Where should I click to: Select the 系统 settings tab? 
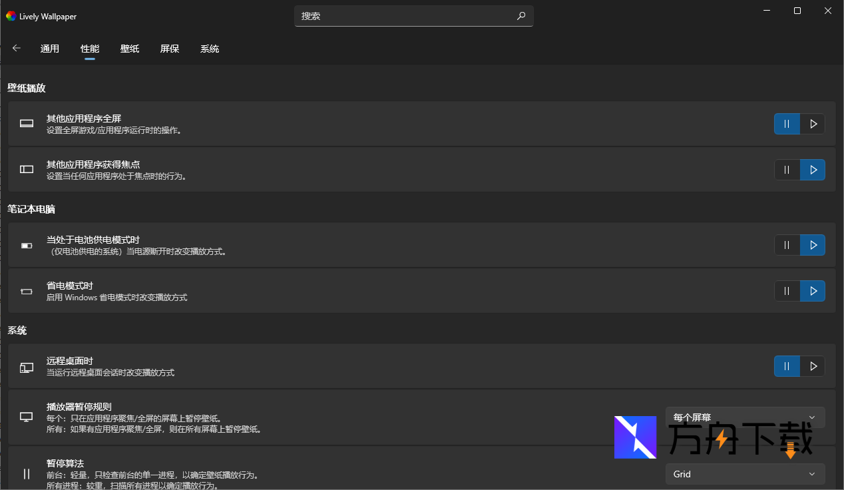(x=210, y=49)
